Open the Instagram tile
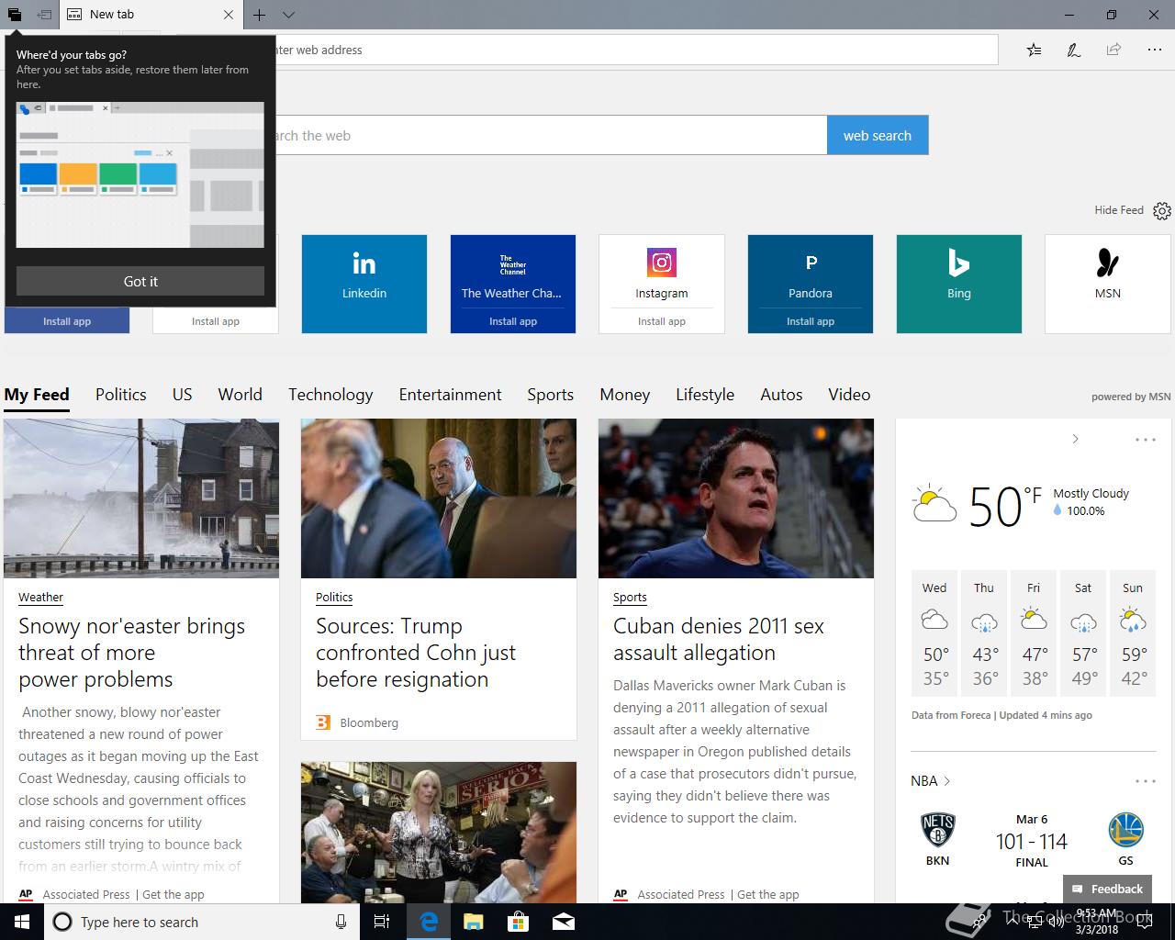The image size is (1175, 940). [662, 273]
